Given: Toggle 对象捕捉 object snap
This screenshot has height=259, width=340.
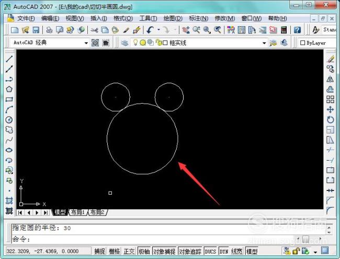Looking at the screenshot, I should [164, 251].
